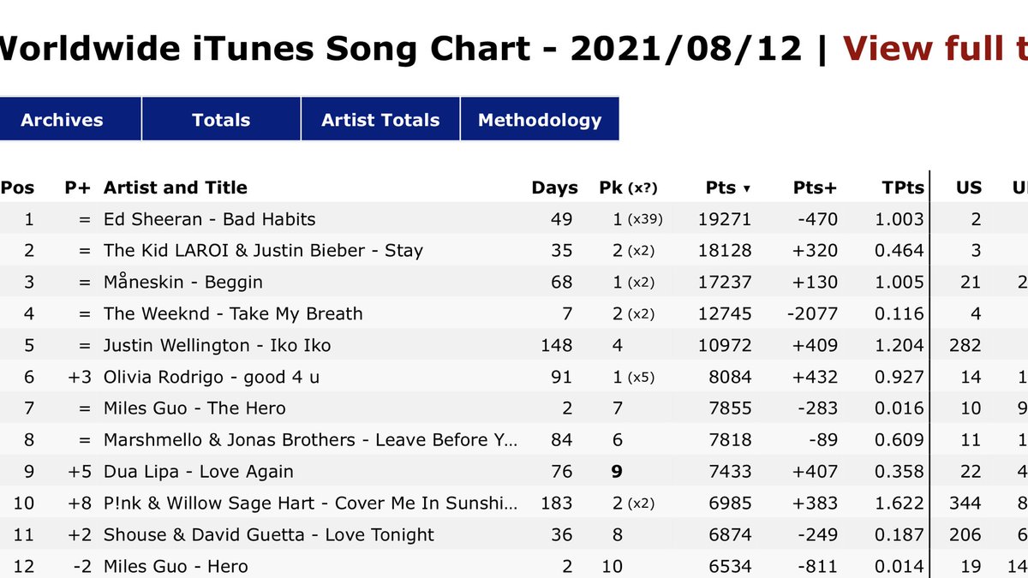
Task: Select Dua Lipa - Love Again row
Action: point(514,472)
